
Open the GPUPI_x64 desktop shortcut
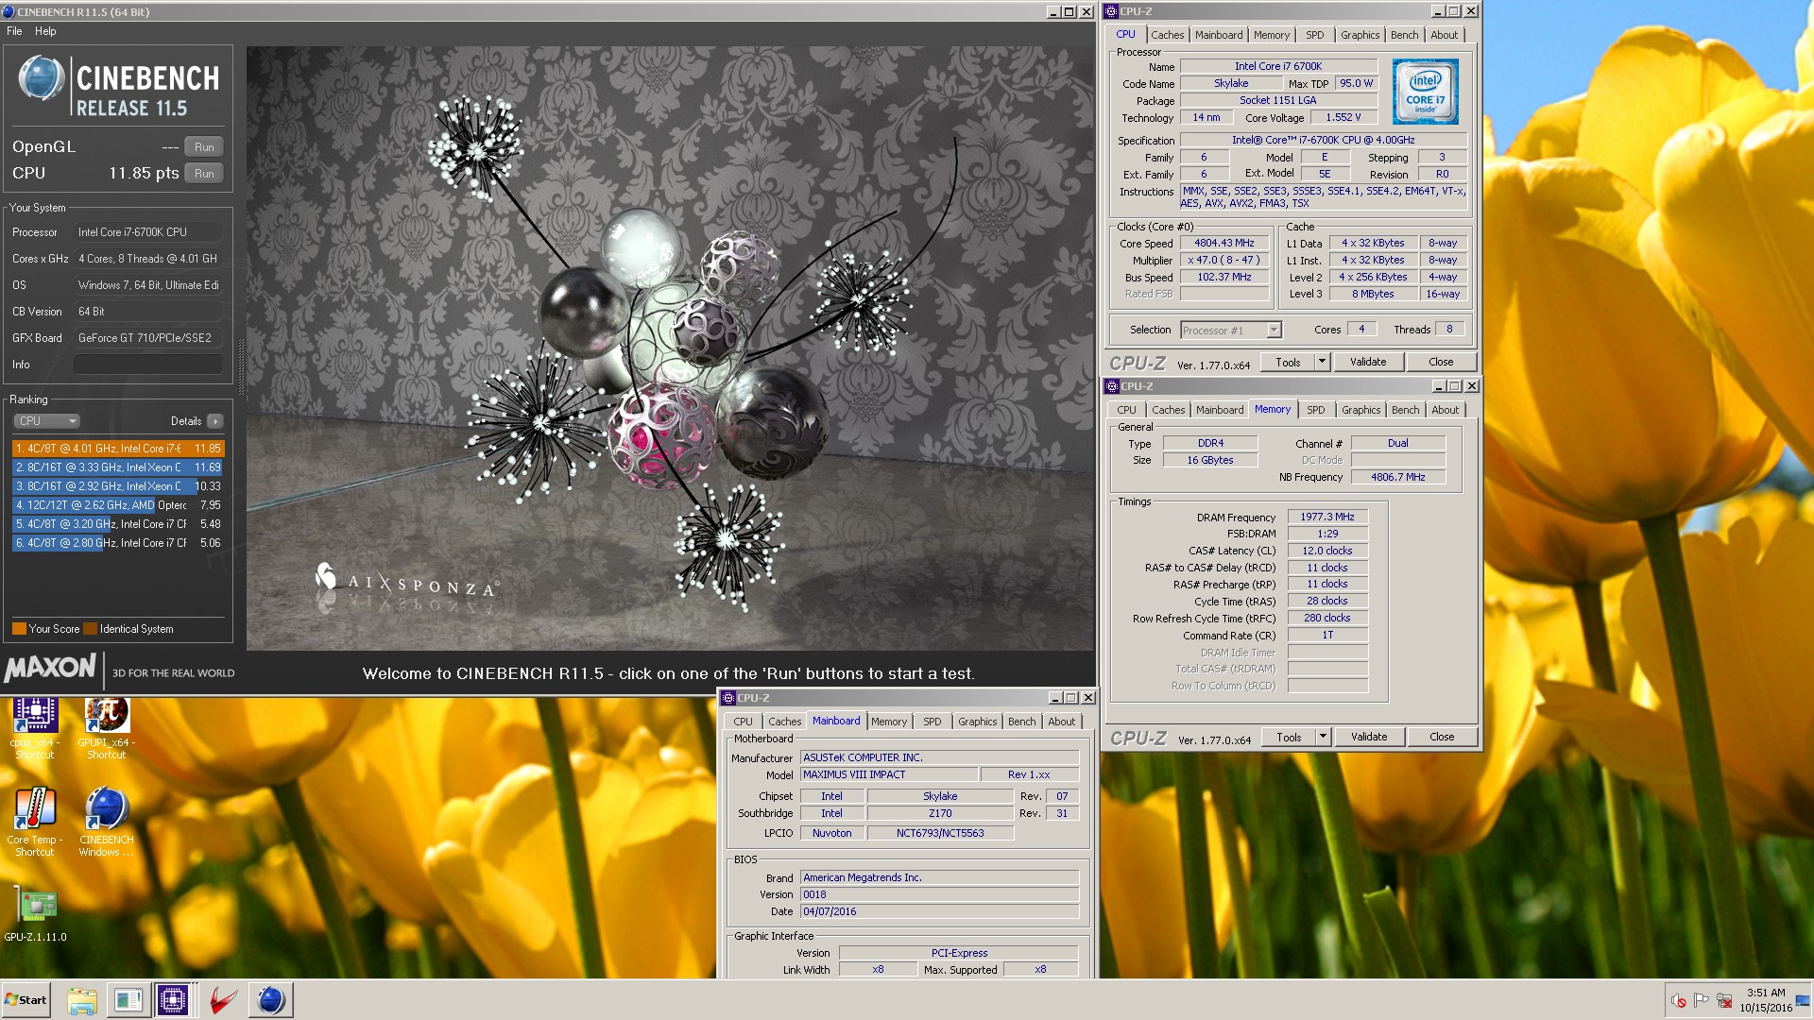106,727
